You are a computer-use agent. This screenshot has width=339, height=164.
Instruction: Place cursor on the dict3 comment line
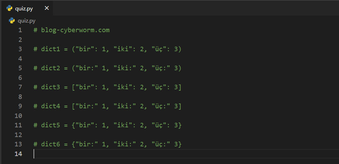point(107,87)
